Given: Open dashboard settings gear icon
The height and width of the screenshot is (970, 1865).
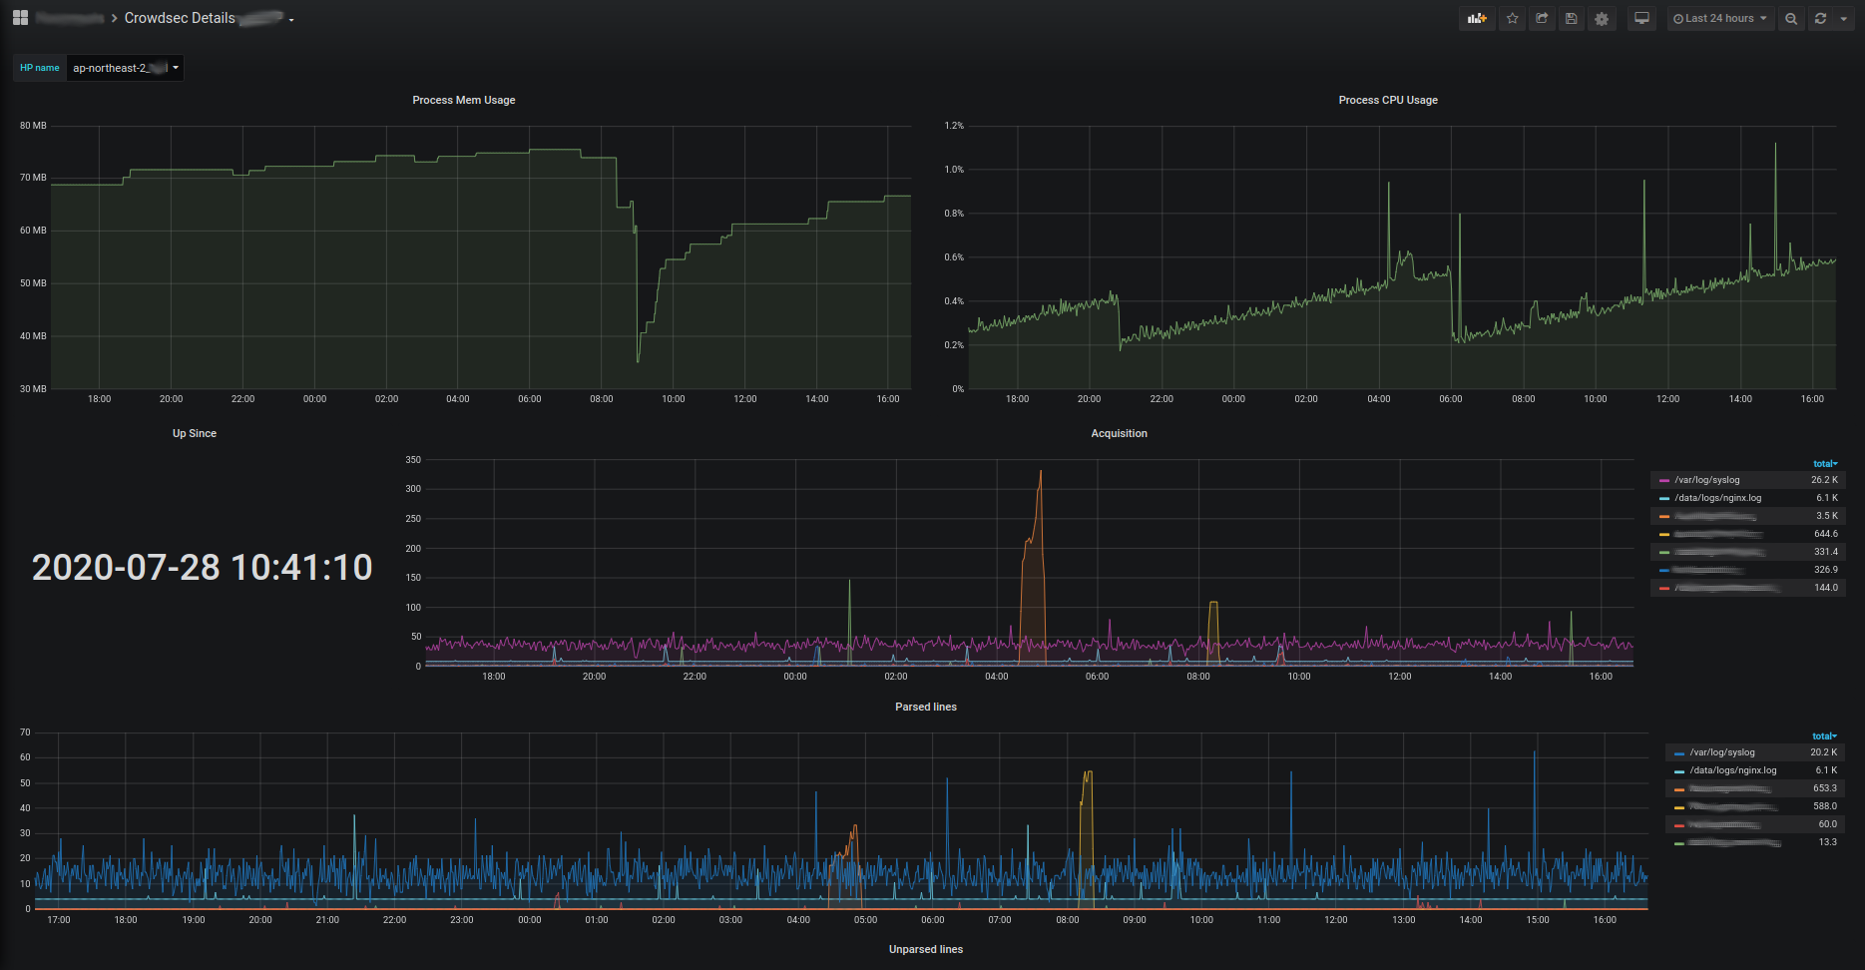Looking at the screenshot, I should click(x=1602, y=19).
